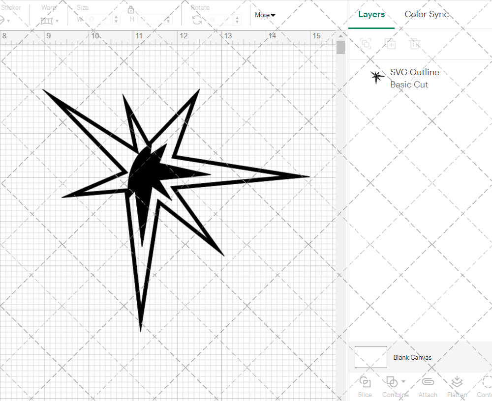Click the canvas vertical scrollbar
The height and width of the screenshot is (401, 492).
(340, 48)
